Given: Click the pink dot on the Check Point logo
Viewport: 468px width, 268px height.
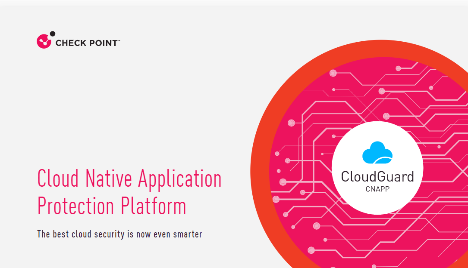Looking at the screenshot, I should [43, 42].
